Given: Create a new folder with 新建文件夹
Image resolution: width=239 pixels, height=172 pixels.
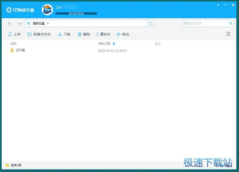Looking at the screenshot, I should coord(39,34).
